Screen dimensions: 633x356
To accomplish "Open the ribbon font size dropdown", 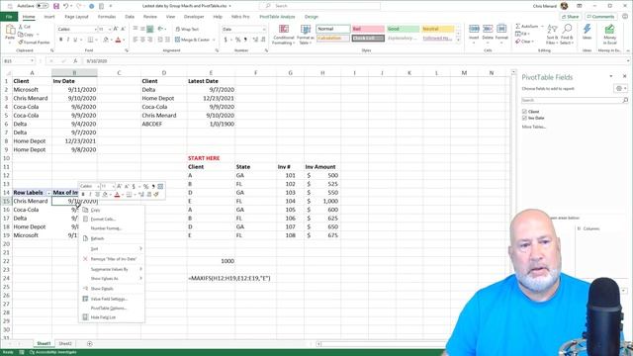I will point(110,29).
